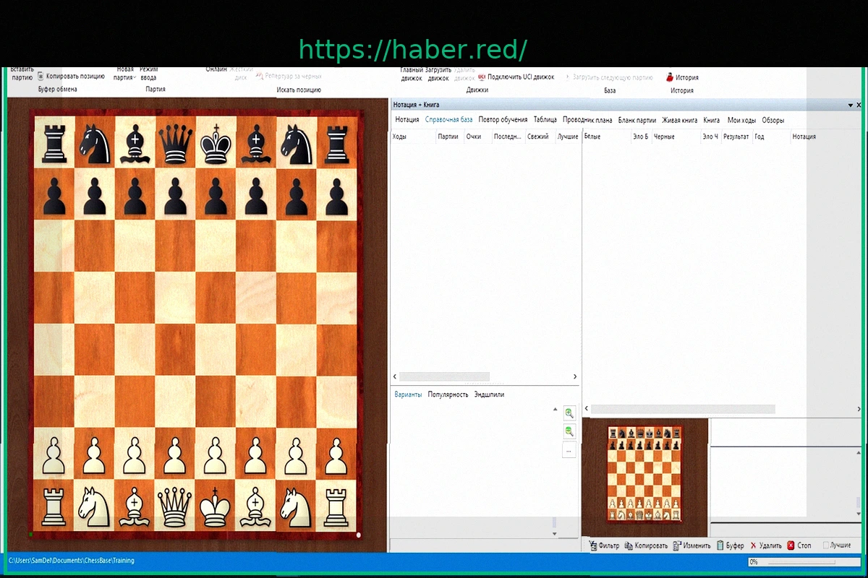Click the Копировать позицию icon
Viewport: 868px width, 578px height.
41,76
